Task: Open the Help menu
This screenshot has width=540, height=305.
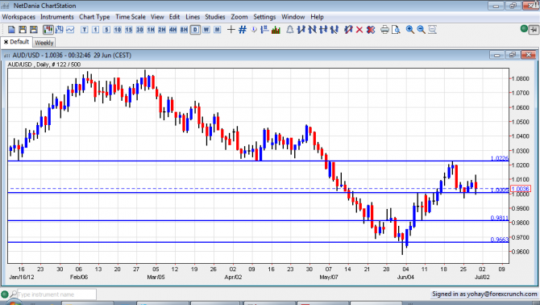Action: pos(317,17)
